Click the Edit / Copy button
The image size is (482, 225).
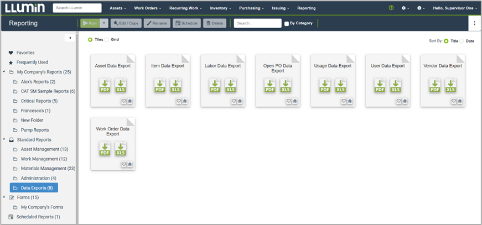pos(126,23)
